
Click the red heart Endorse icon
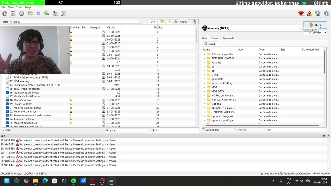301,13
